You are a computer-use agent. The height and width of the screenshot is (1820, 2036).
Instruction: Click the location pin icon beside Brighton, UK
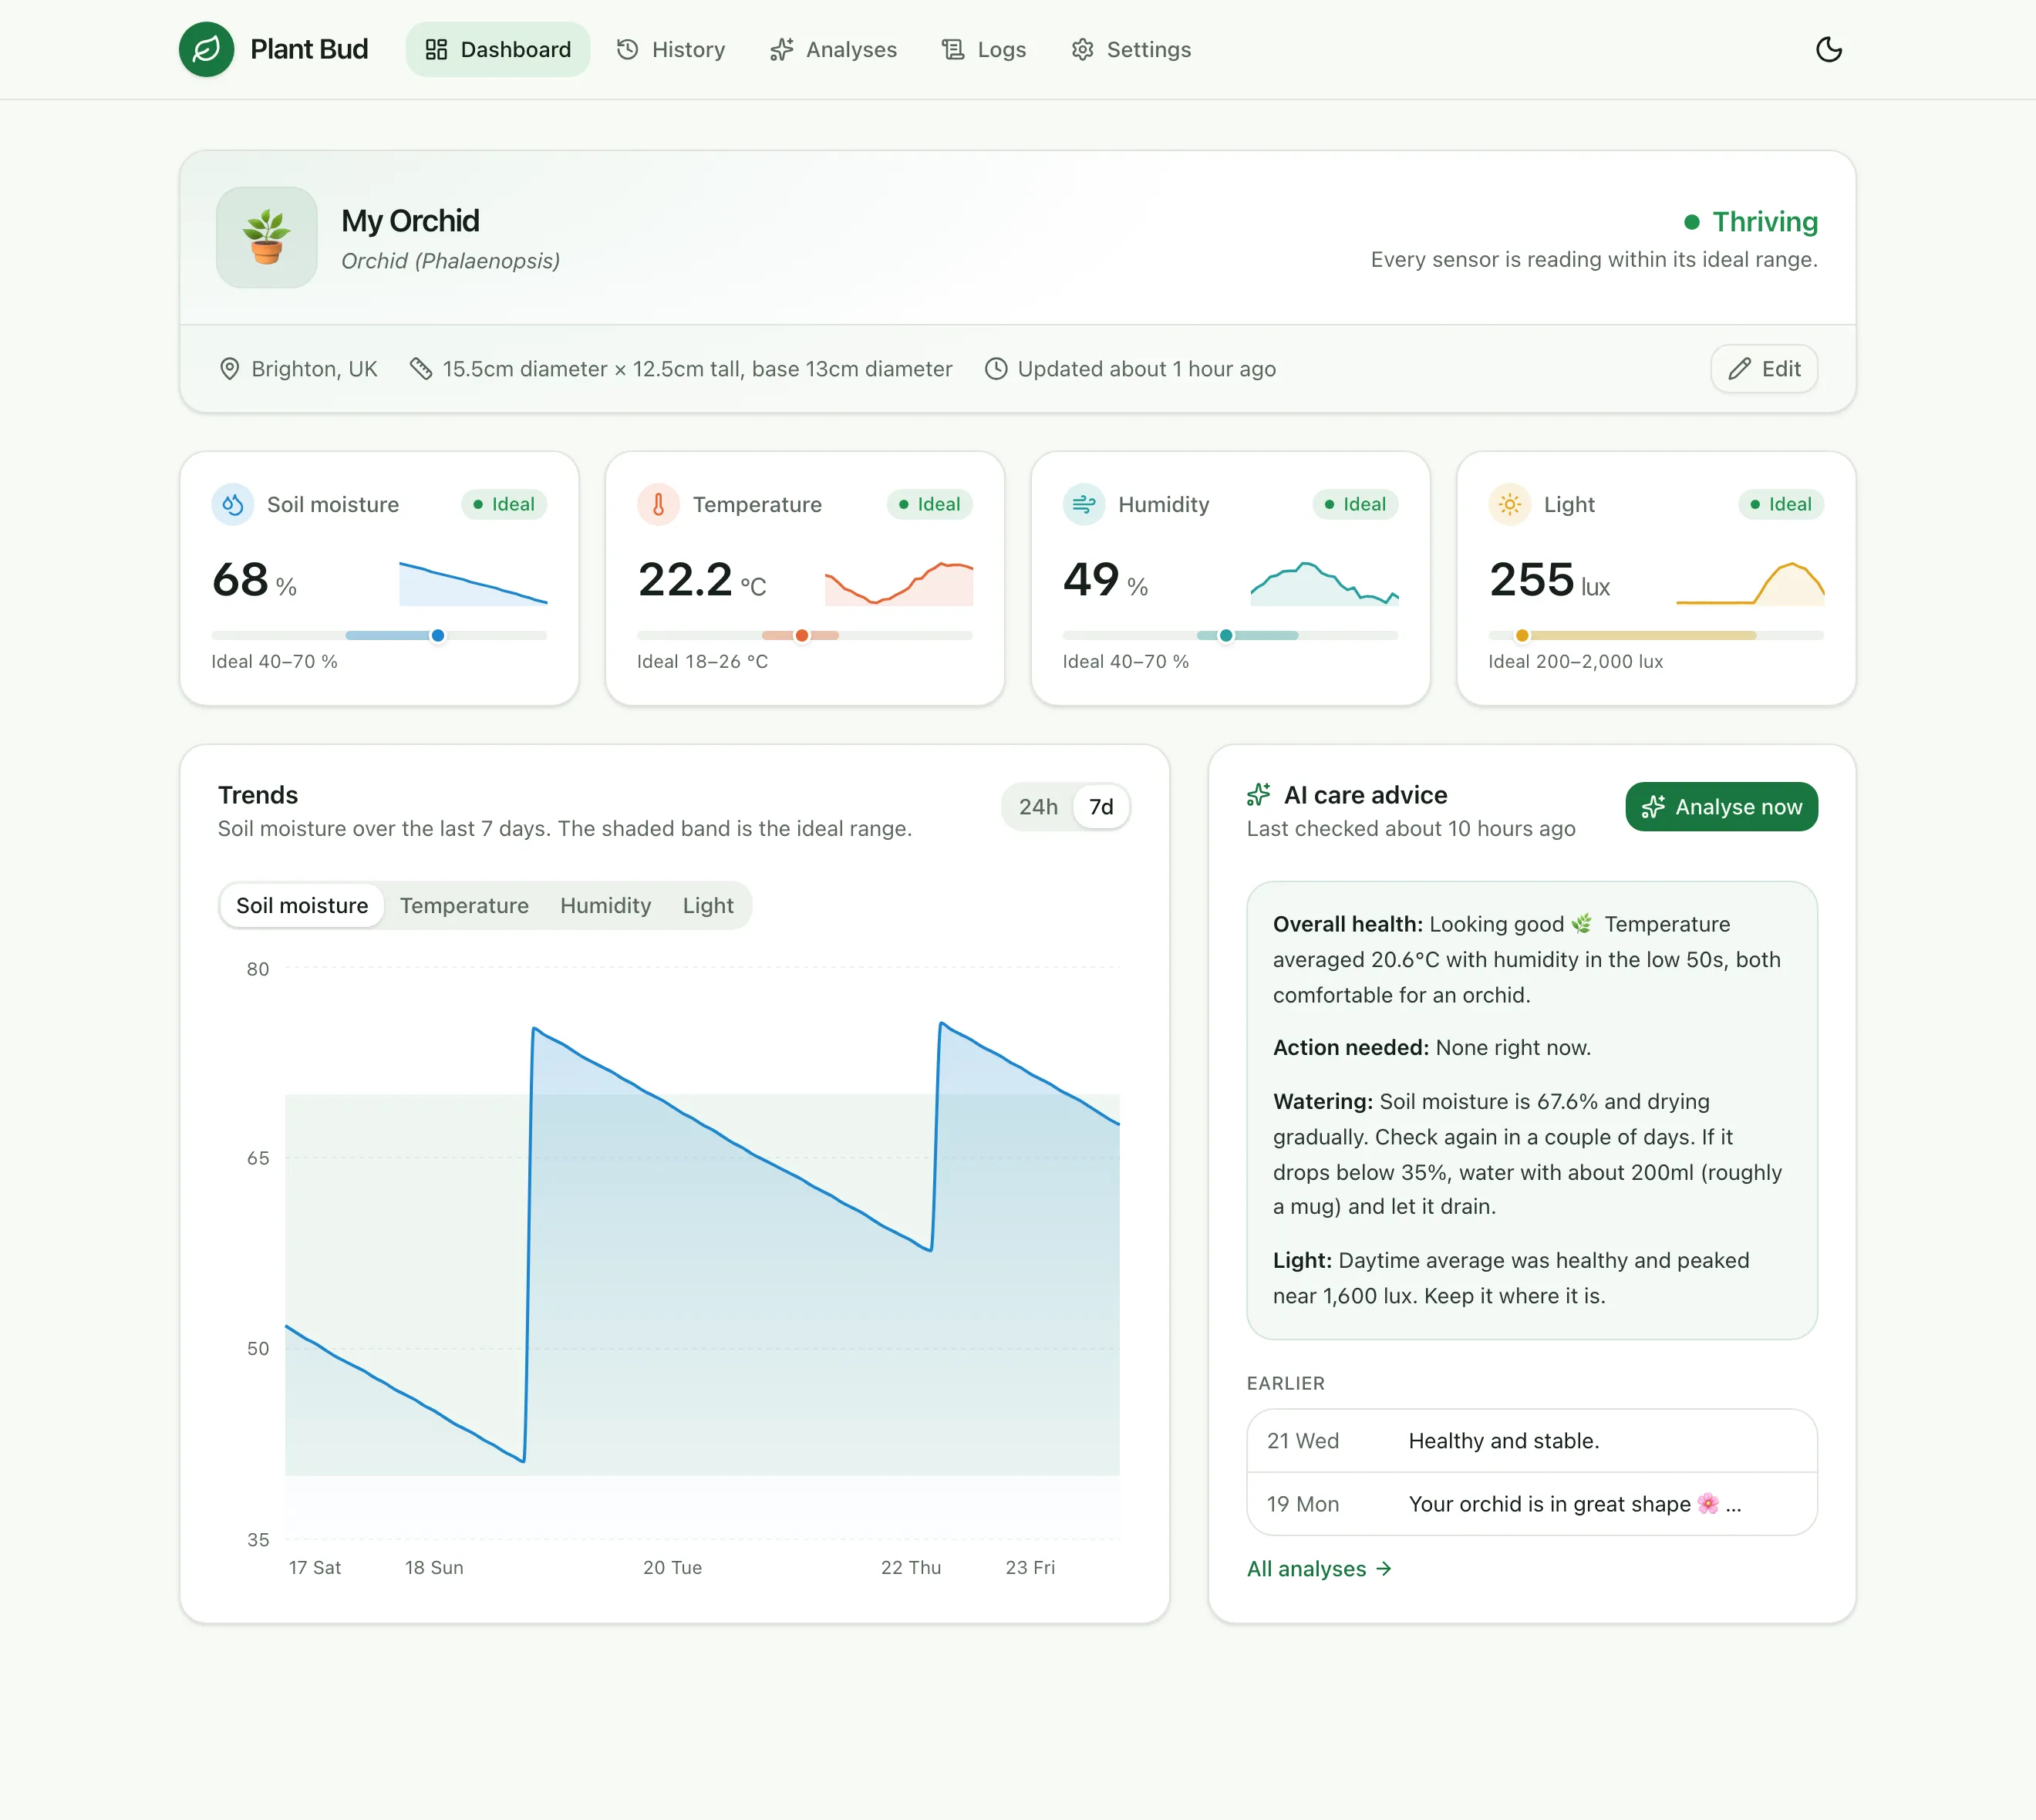pos(229,369)
